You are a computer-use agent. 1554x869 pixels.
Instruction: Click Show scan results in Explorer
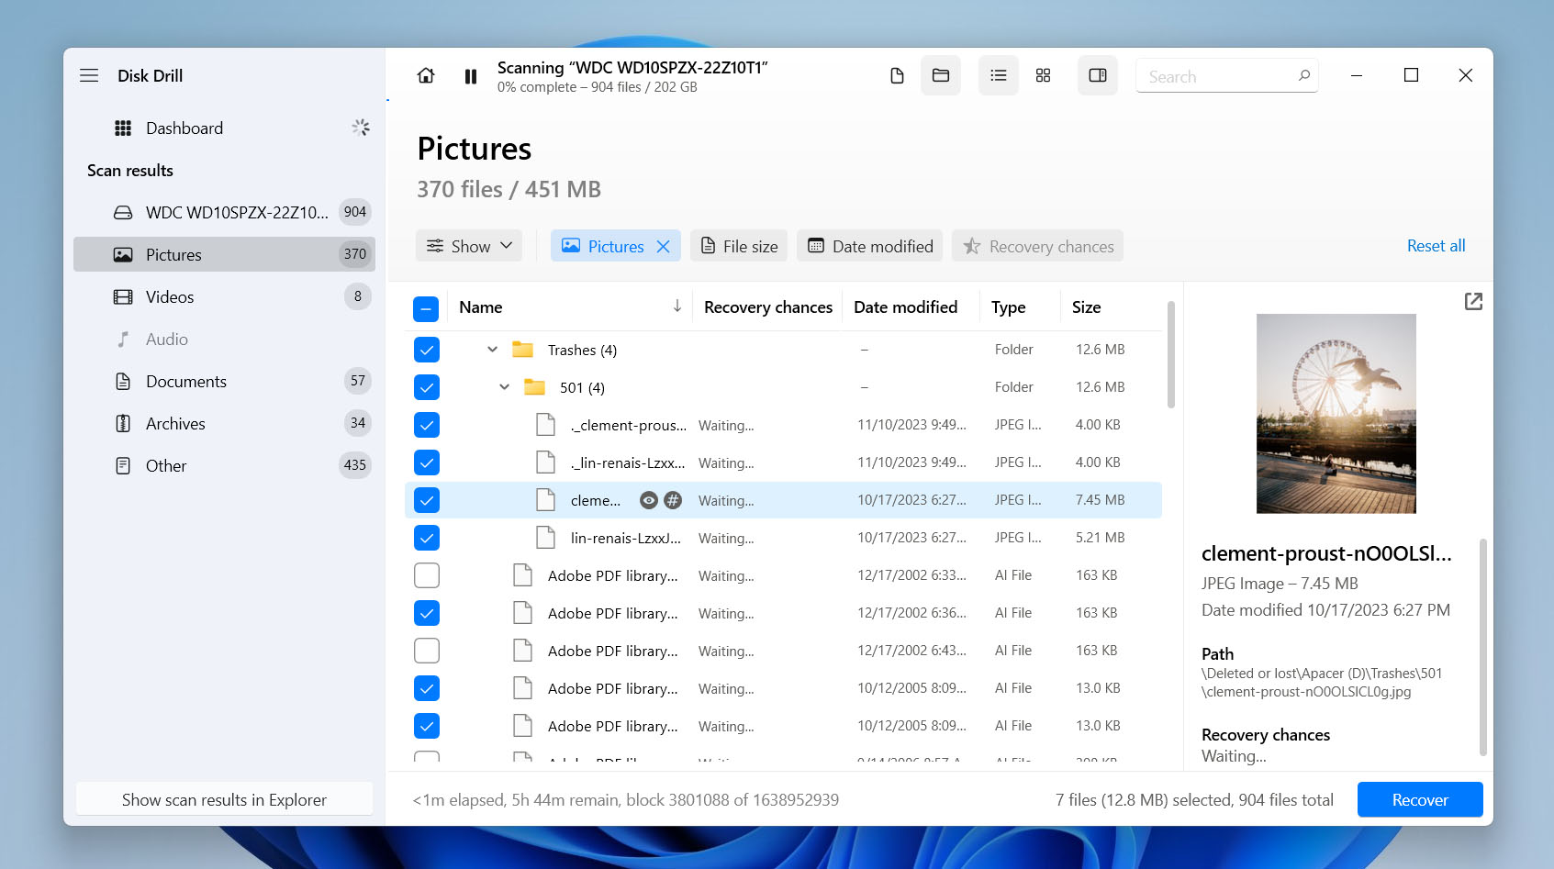pos(224,799)
